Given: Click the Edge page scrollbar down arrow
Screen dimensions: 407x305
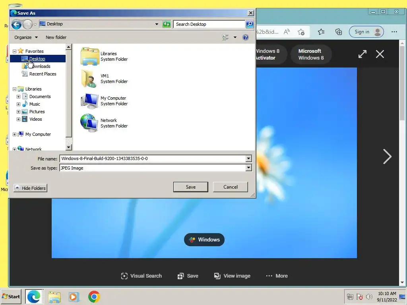Looking at the screenshot, I should [x=402, y=282].
